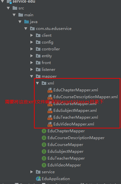Click the EduTeacherMapper interface icon
Screen dimensions: 121x184
click(x=44, y=158)
